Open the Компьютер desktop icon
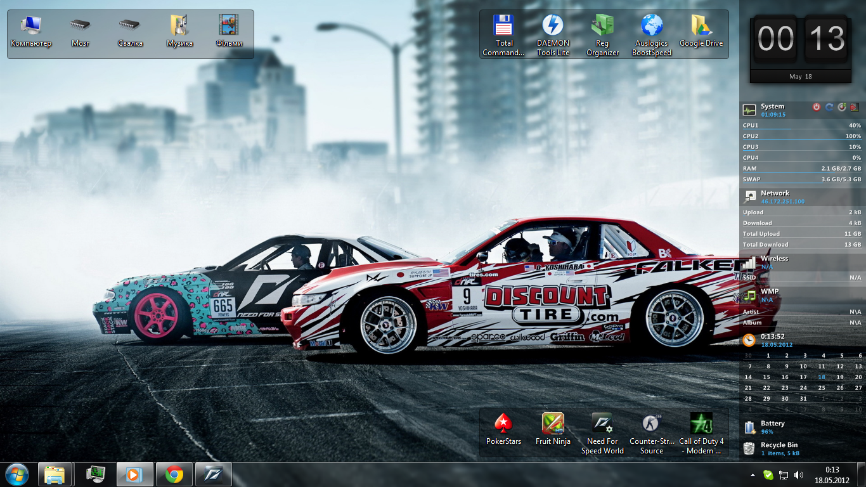Screen dimensions: 866x487 [x=31, y=32]
